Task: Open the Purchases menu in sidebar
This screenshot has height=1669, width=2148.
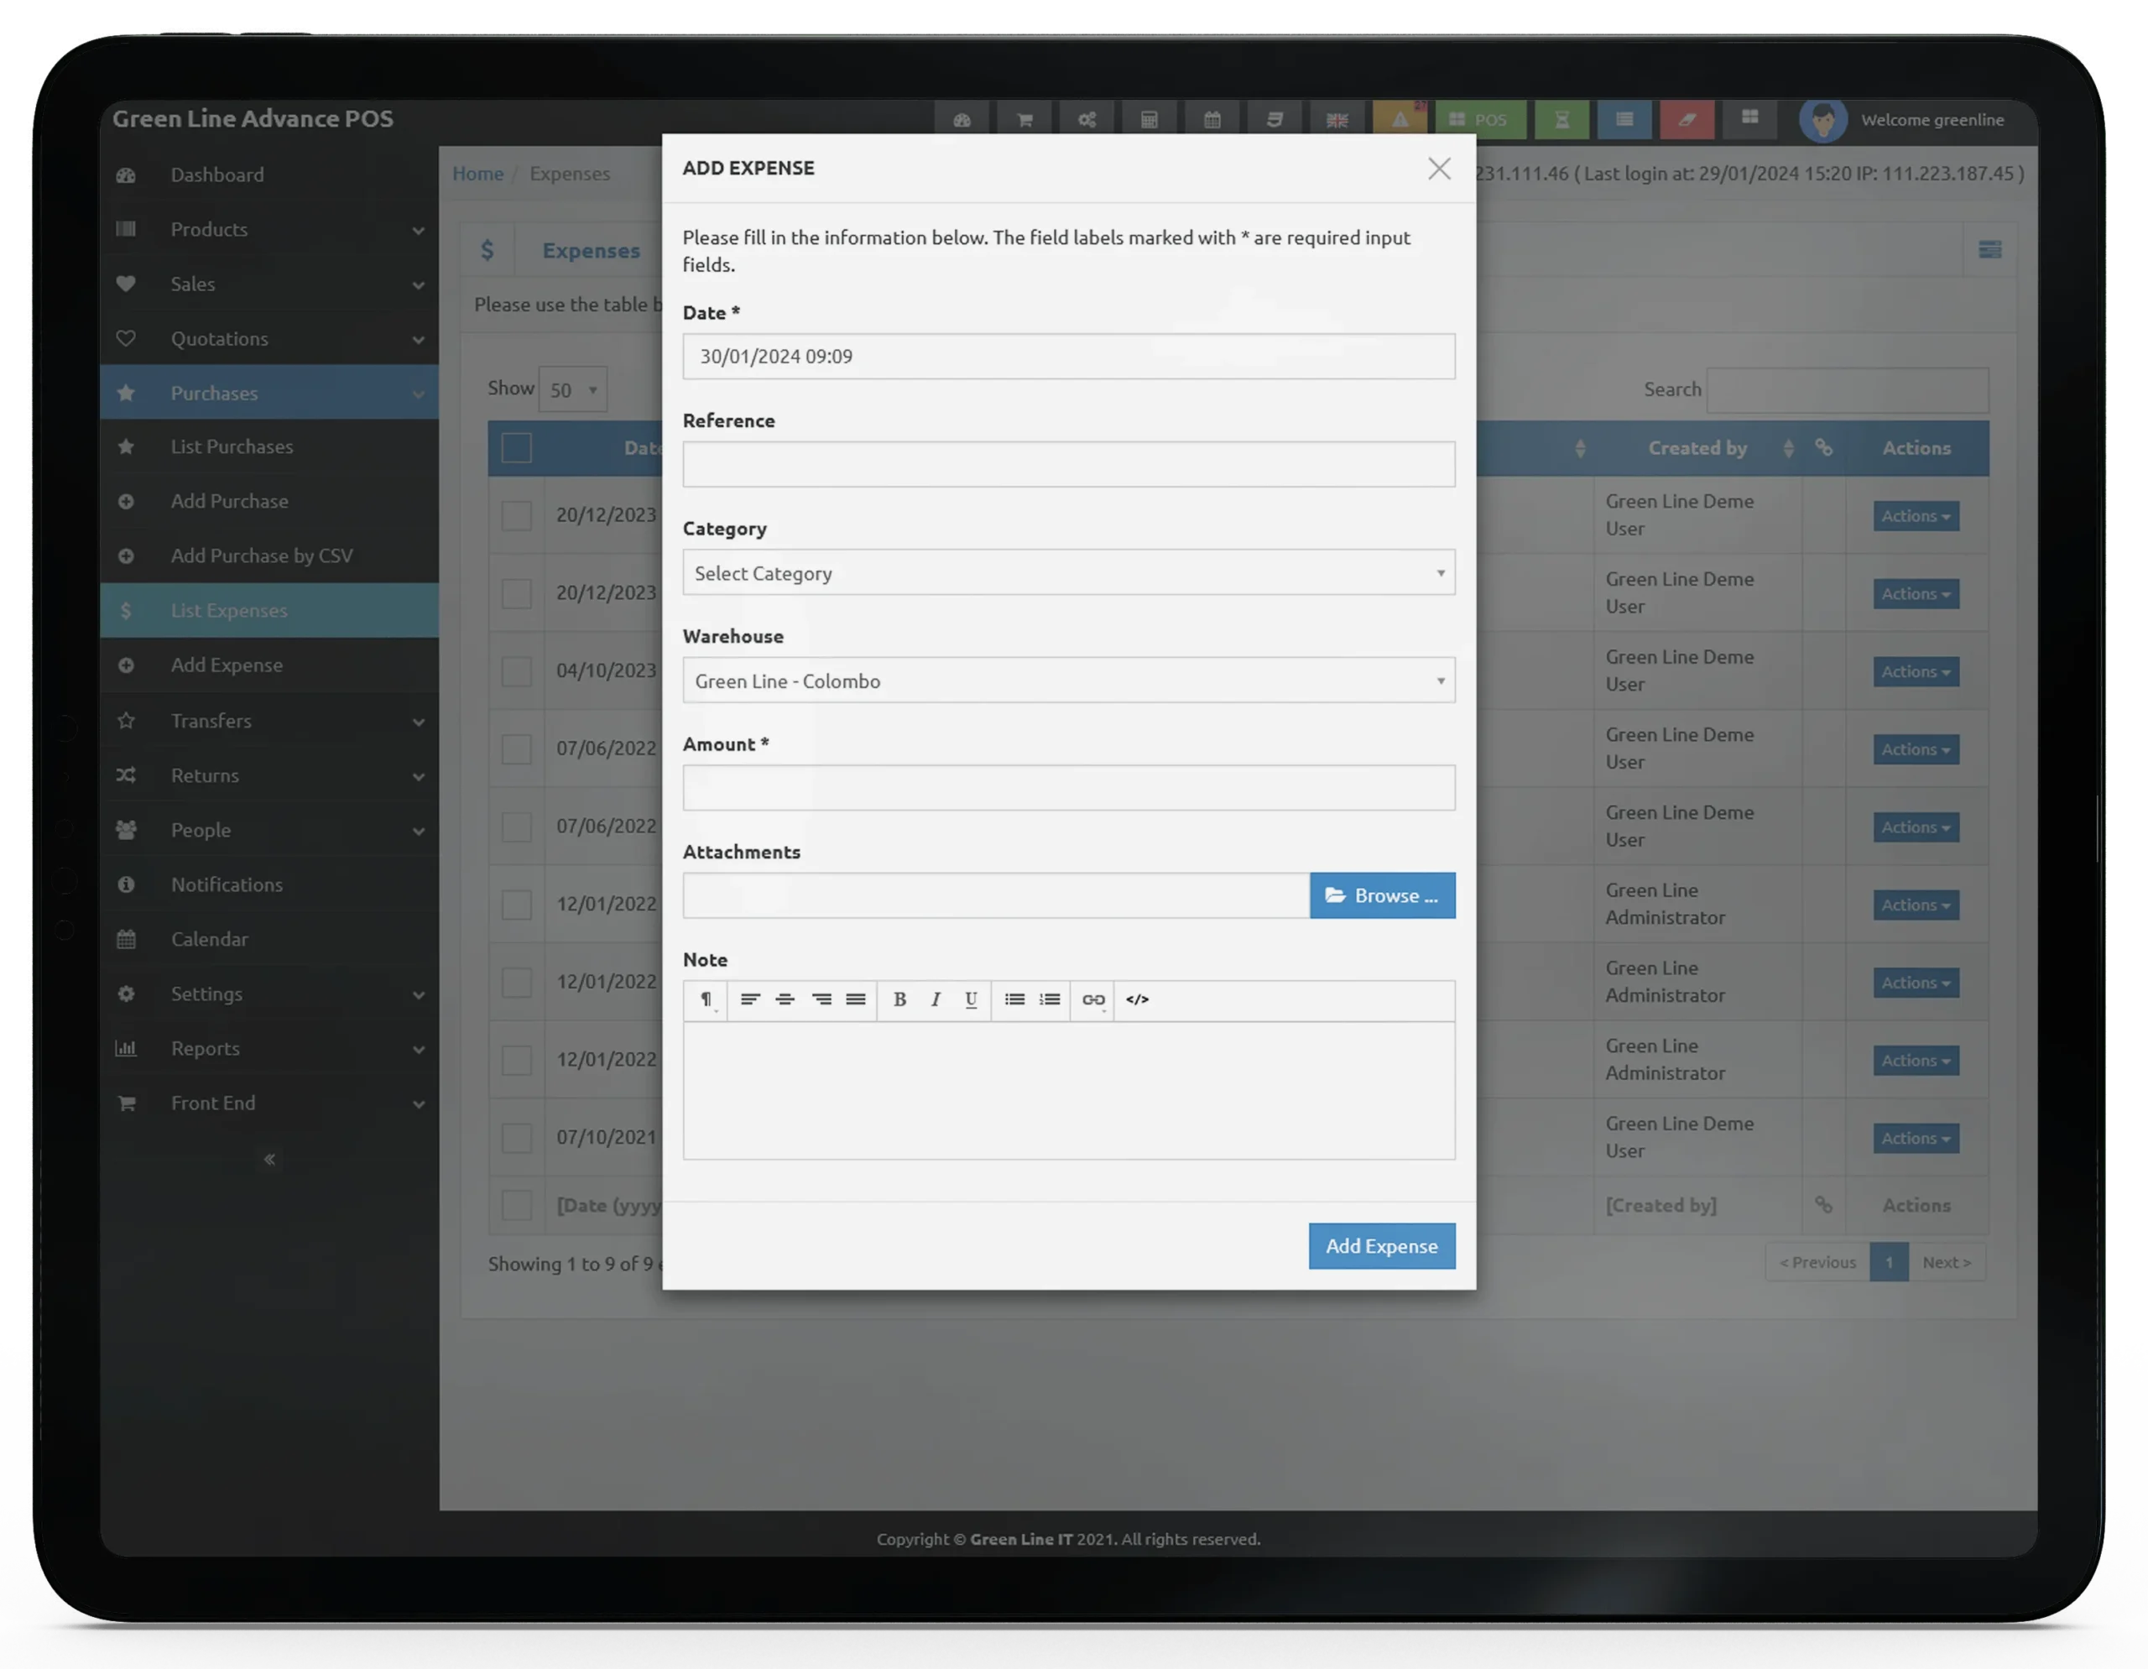Action: 270,393
